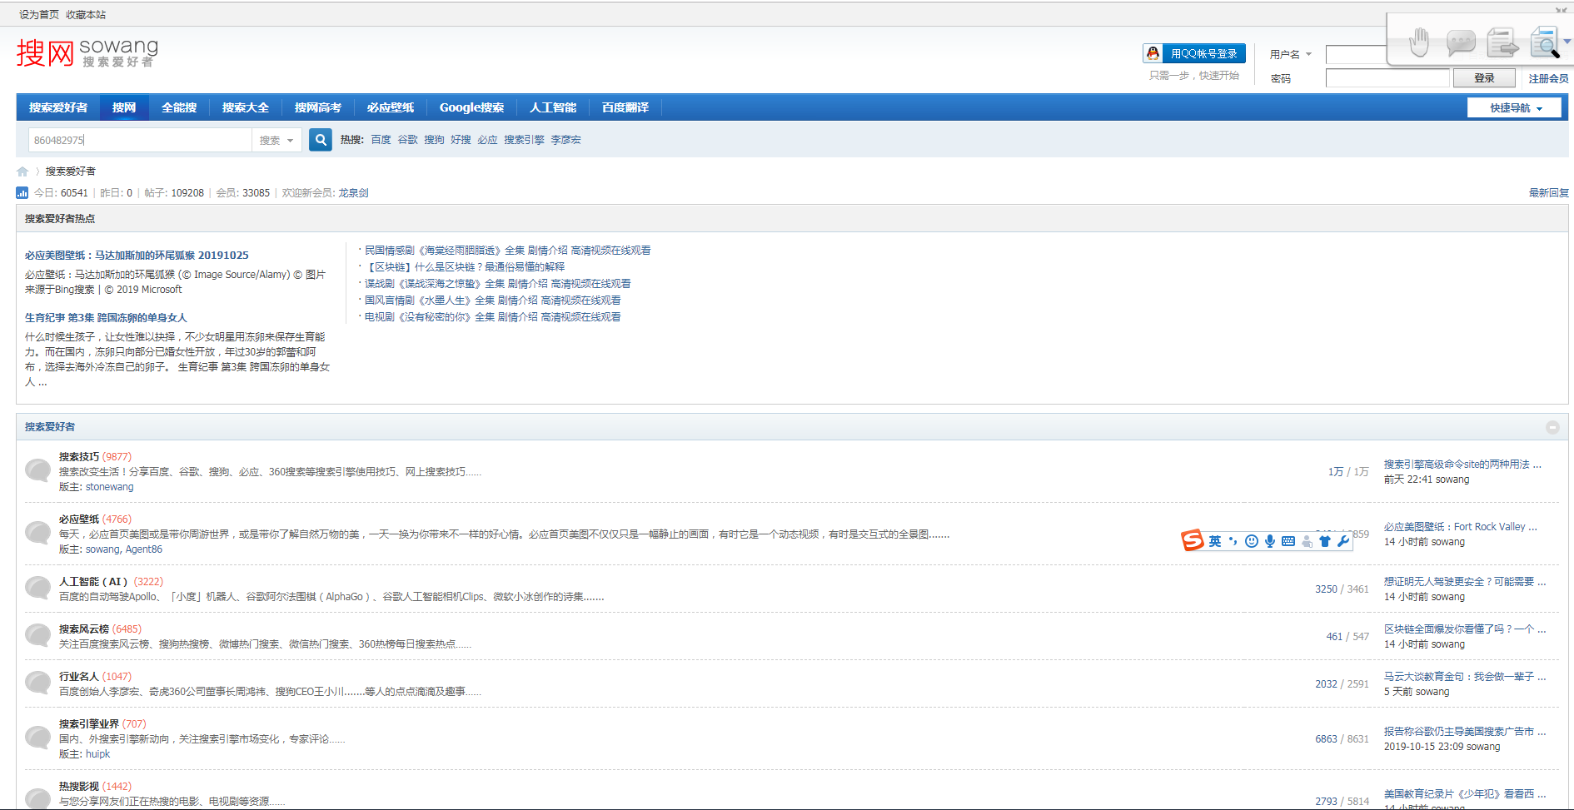Focus the 用户名 username field
Screen dimensions: 1574x810
click(1357, 54)
